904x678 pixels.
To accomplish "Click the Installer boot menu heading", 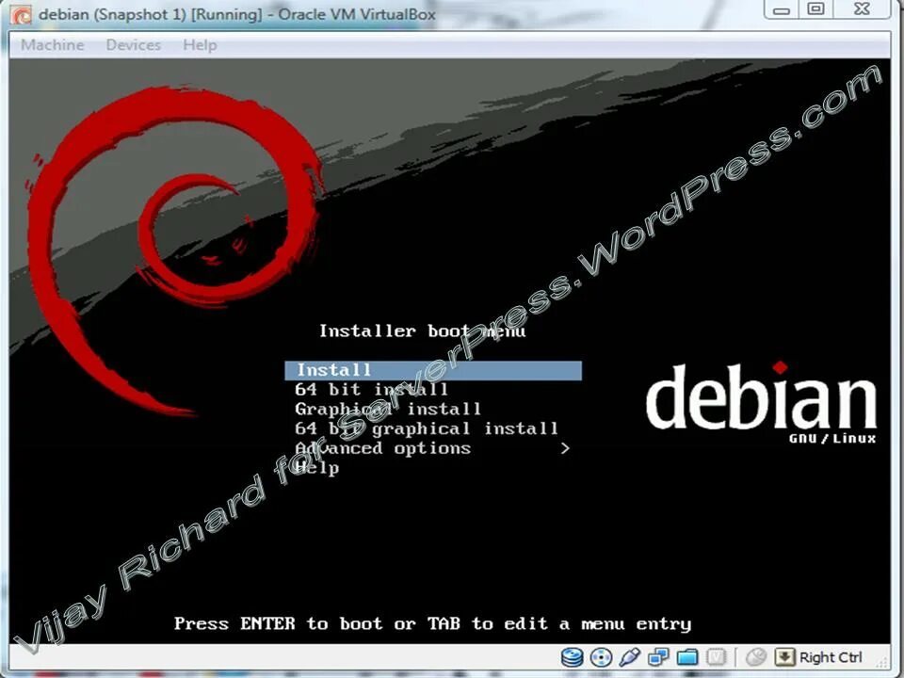I will 423,331.
